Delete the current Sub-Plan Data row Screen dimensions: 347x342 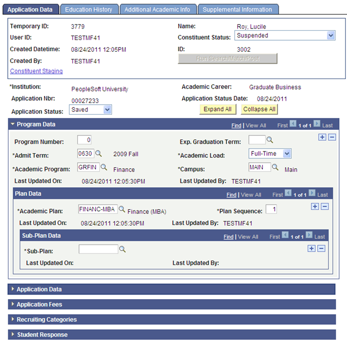[x=321, y=248]
